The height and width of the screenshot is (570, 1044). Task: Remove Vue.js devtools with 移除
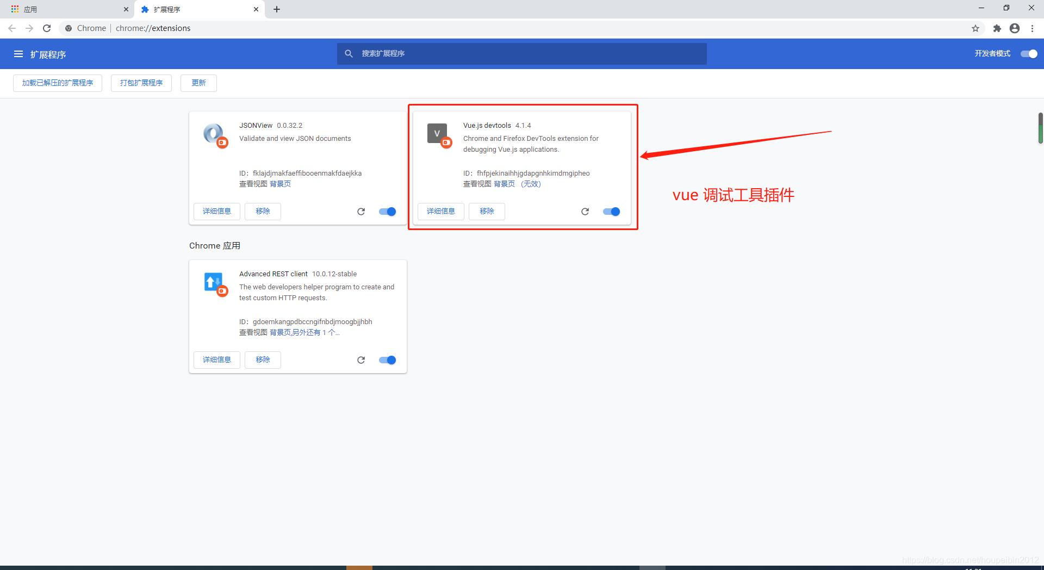click(x=487, y=212)
